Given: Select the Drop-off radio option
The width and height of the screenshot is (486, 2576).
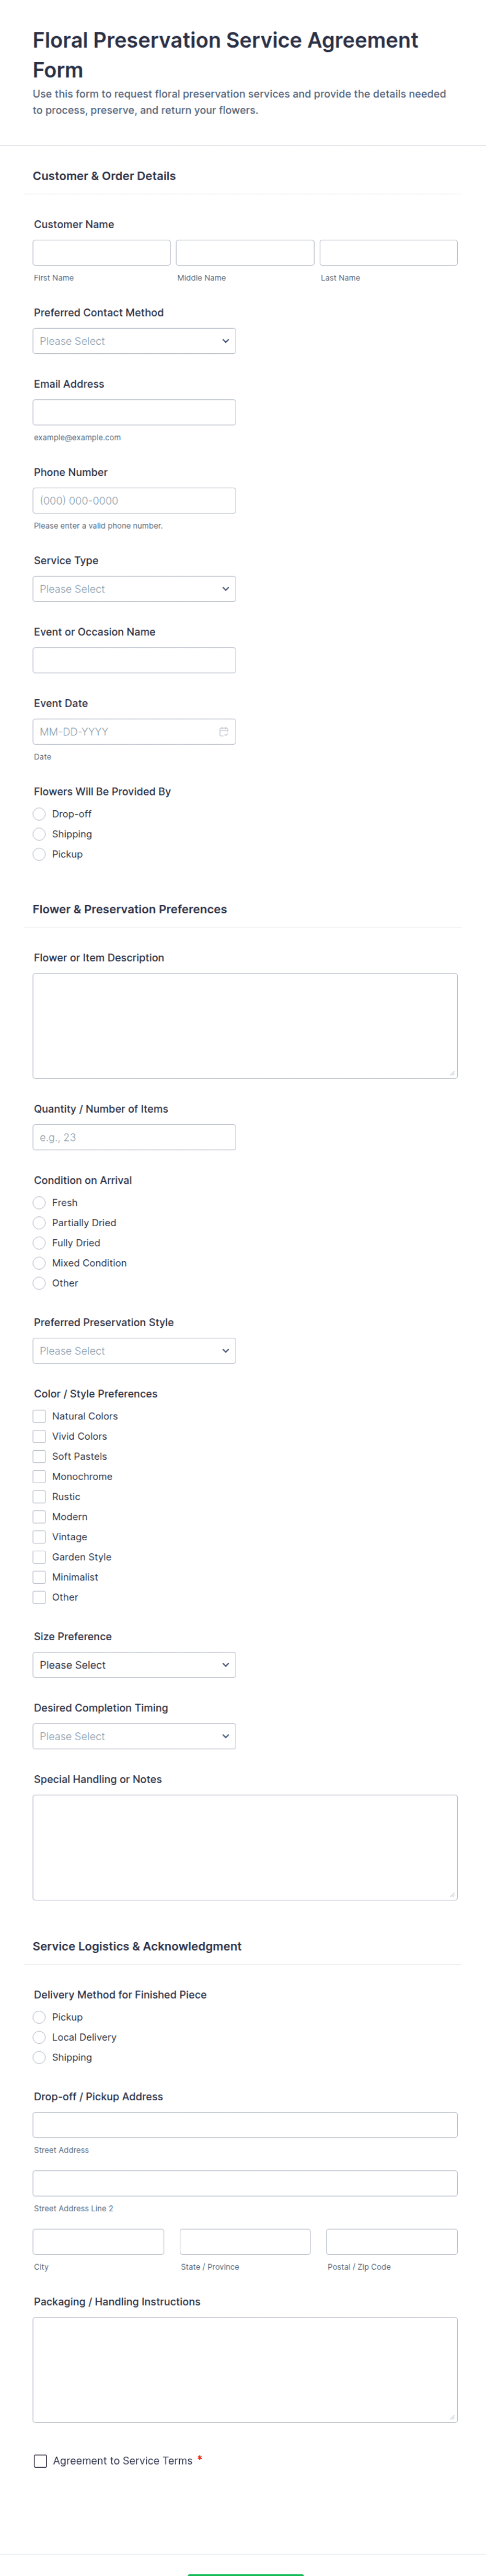Looking at the screenshot, I should click(40, 814).
